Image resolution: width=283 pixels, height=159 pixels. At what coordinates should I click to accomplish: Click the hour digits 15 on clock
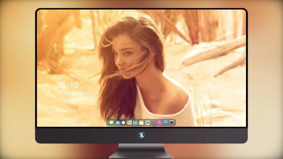coord(62,85)
